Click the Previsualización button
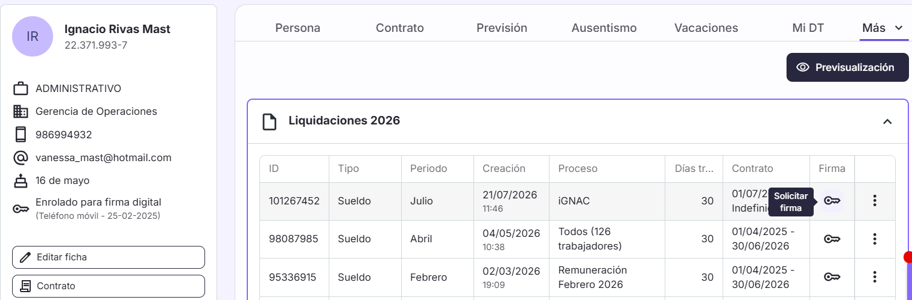This screenshot has height=300, width=912. [x=847, y=67]
